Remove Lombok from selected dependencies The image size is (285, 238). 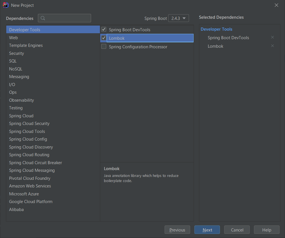(272, 46)
